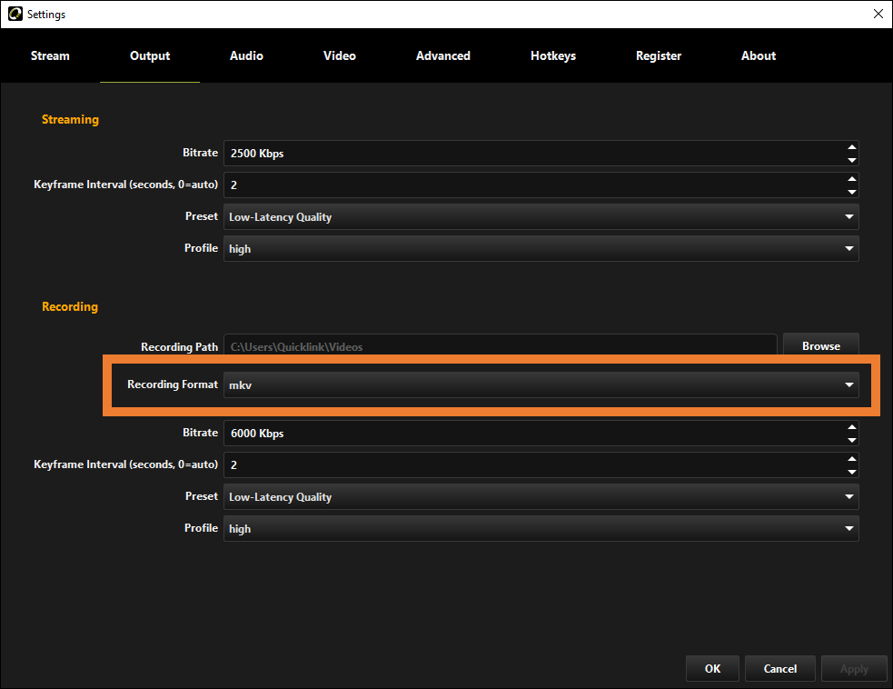Decrease the Streaming Bitrate with down arrow
Image resolution: width=893 pixels, height=689 pixels.
click(851, 160)
